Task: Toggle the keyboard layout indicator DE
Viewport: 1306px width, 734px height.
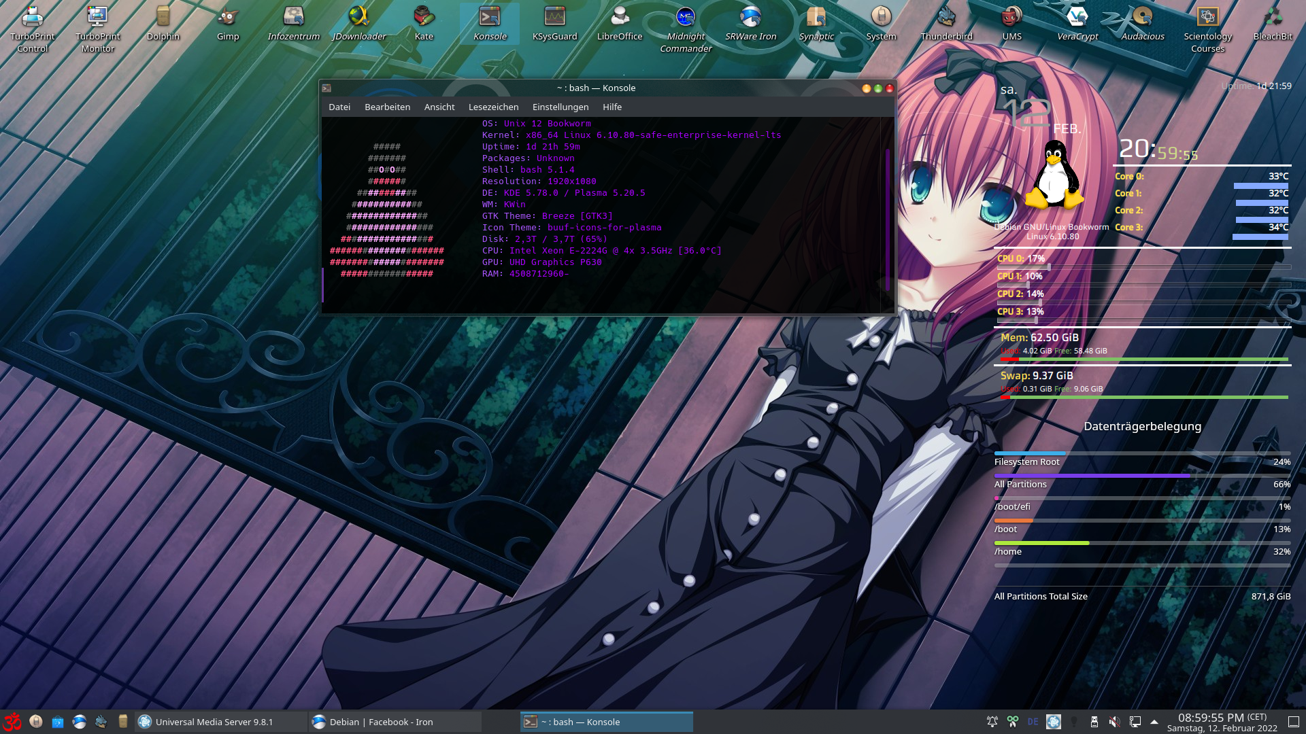Action: coord(1033,722)
